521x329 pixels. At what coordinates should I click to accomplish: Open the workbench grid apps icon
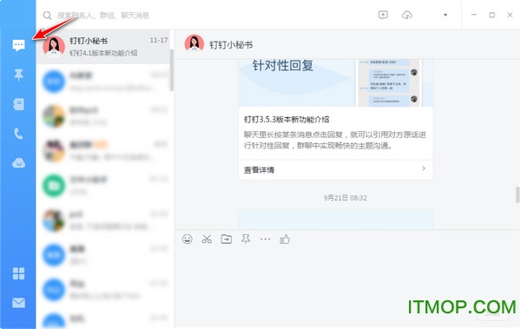click(18, 273)
